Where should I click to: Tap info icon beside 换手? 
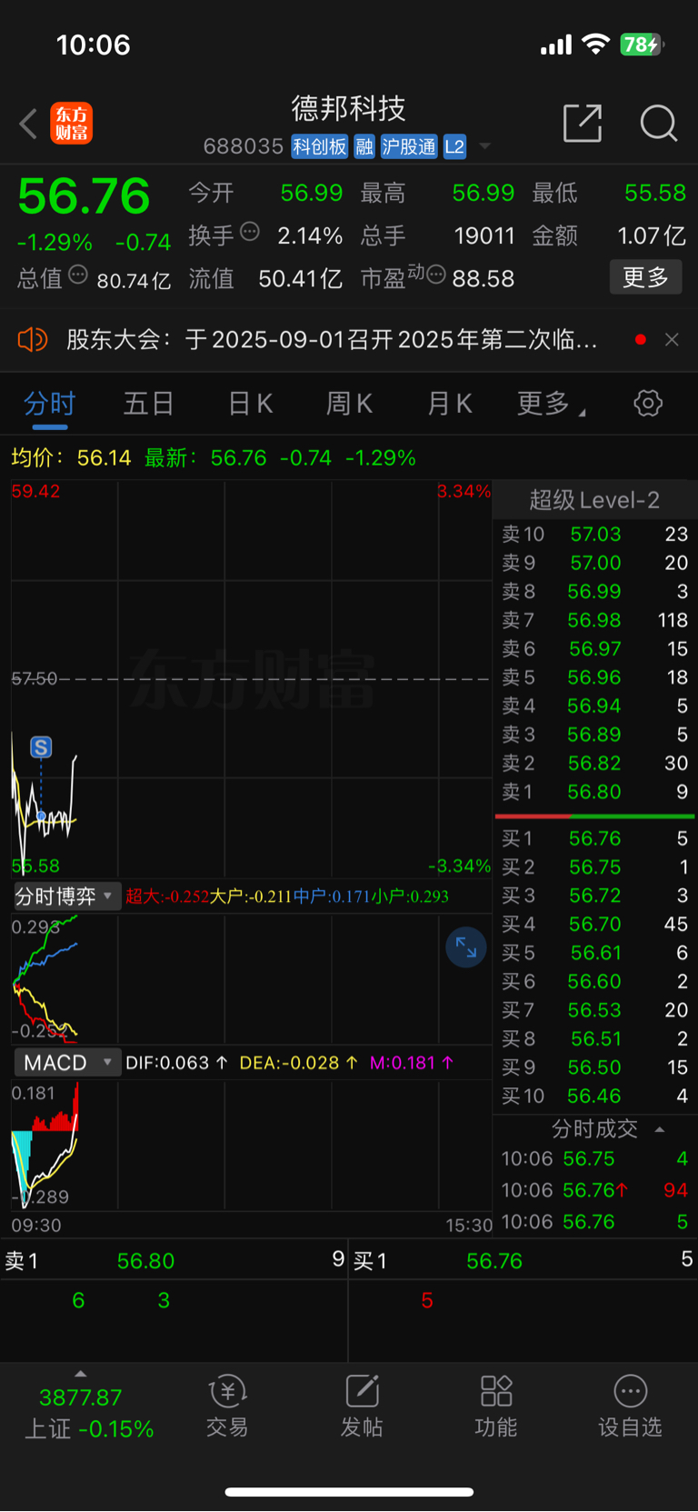[250, 232]
